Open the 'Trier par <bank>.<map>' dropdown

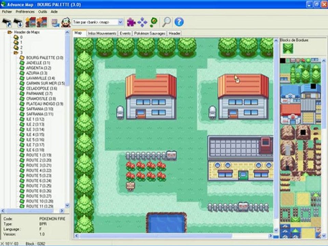tap(121, 22)
